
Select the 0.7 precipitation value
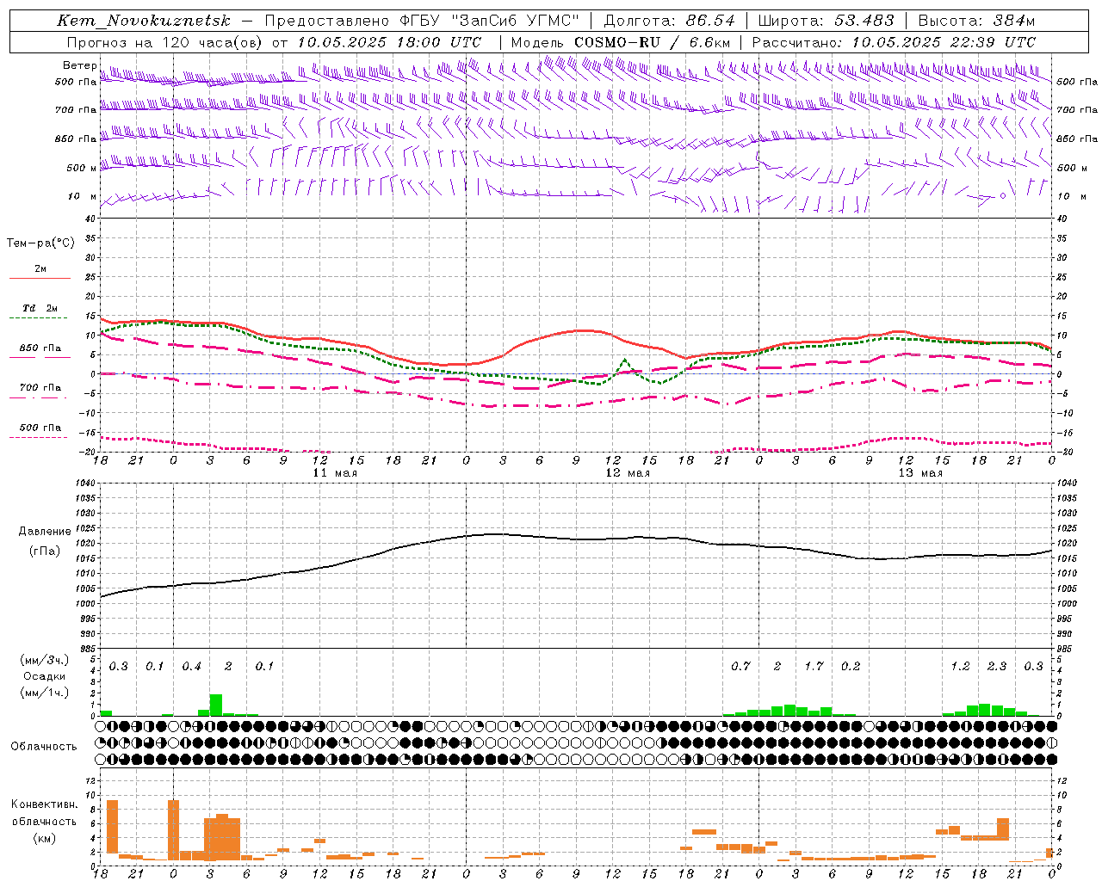740,667
